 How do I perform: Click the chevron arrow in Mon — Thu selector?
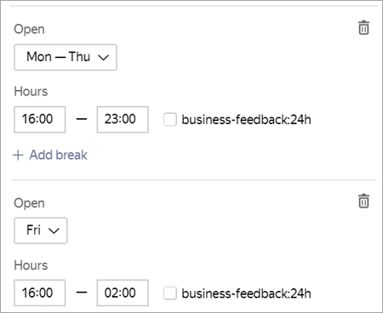tap(103, 58)
